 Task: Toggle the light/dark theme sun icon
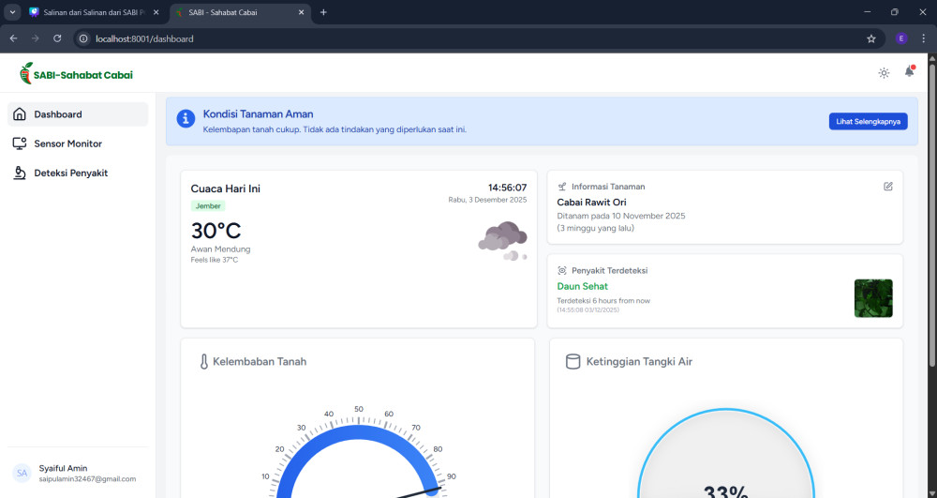point(884,73)
